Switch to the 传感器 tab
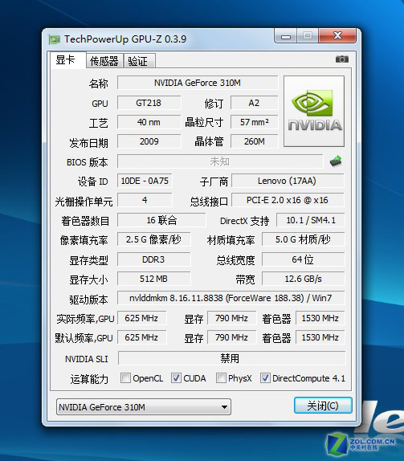The width and height of the screenshot is (404, 461). point(104,61)
